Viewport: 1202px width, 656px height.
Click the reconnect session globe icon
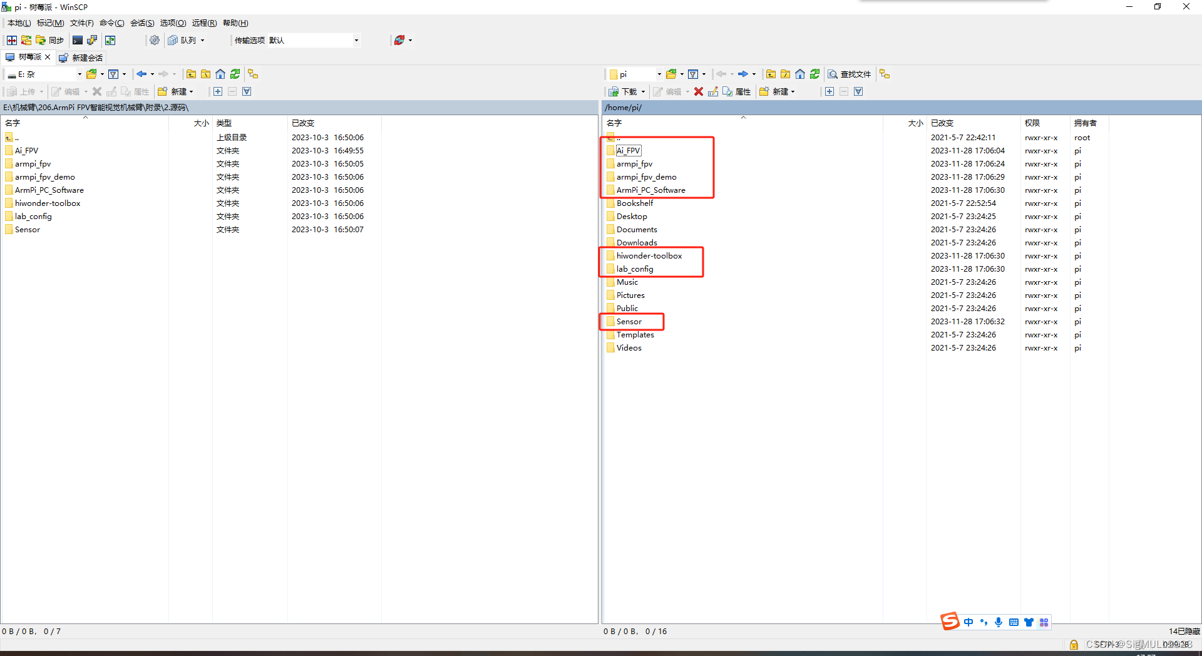coord(399,40)
